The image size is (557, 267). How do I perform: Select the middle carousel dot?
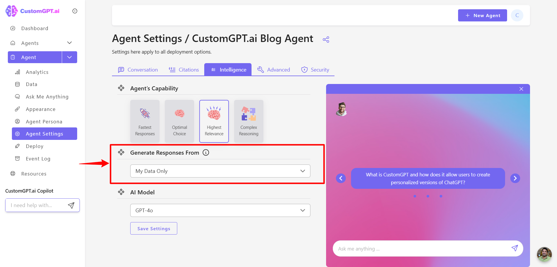click(428, 196)
